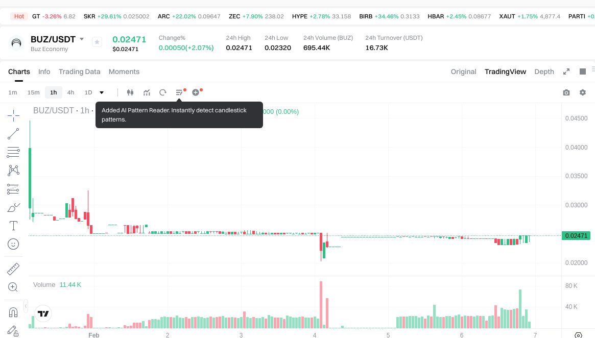Open the indicators menu icon
Viewport: 595px width, 338px height.
tap(147, 92)
